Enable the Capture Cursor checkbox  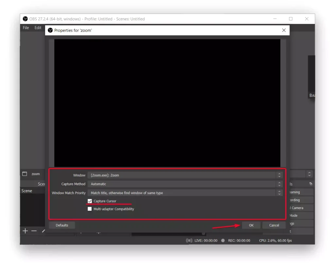[90, 201]
